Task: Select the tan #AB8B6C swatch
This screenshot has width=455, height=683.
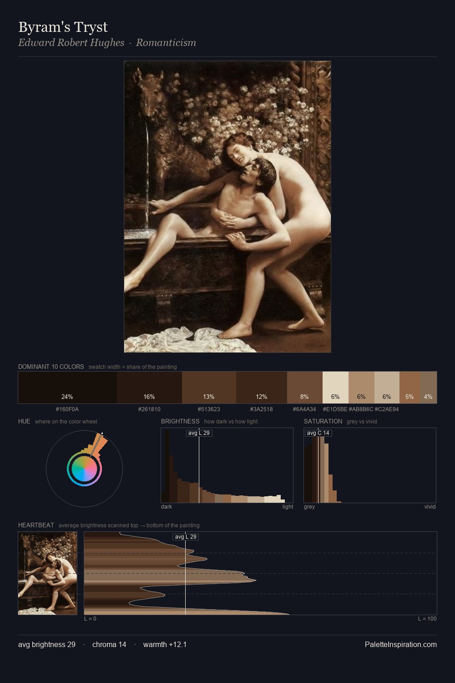Action: click(361, 387)
